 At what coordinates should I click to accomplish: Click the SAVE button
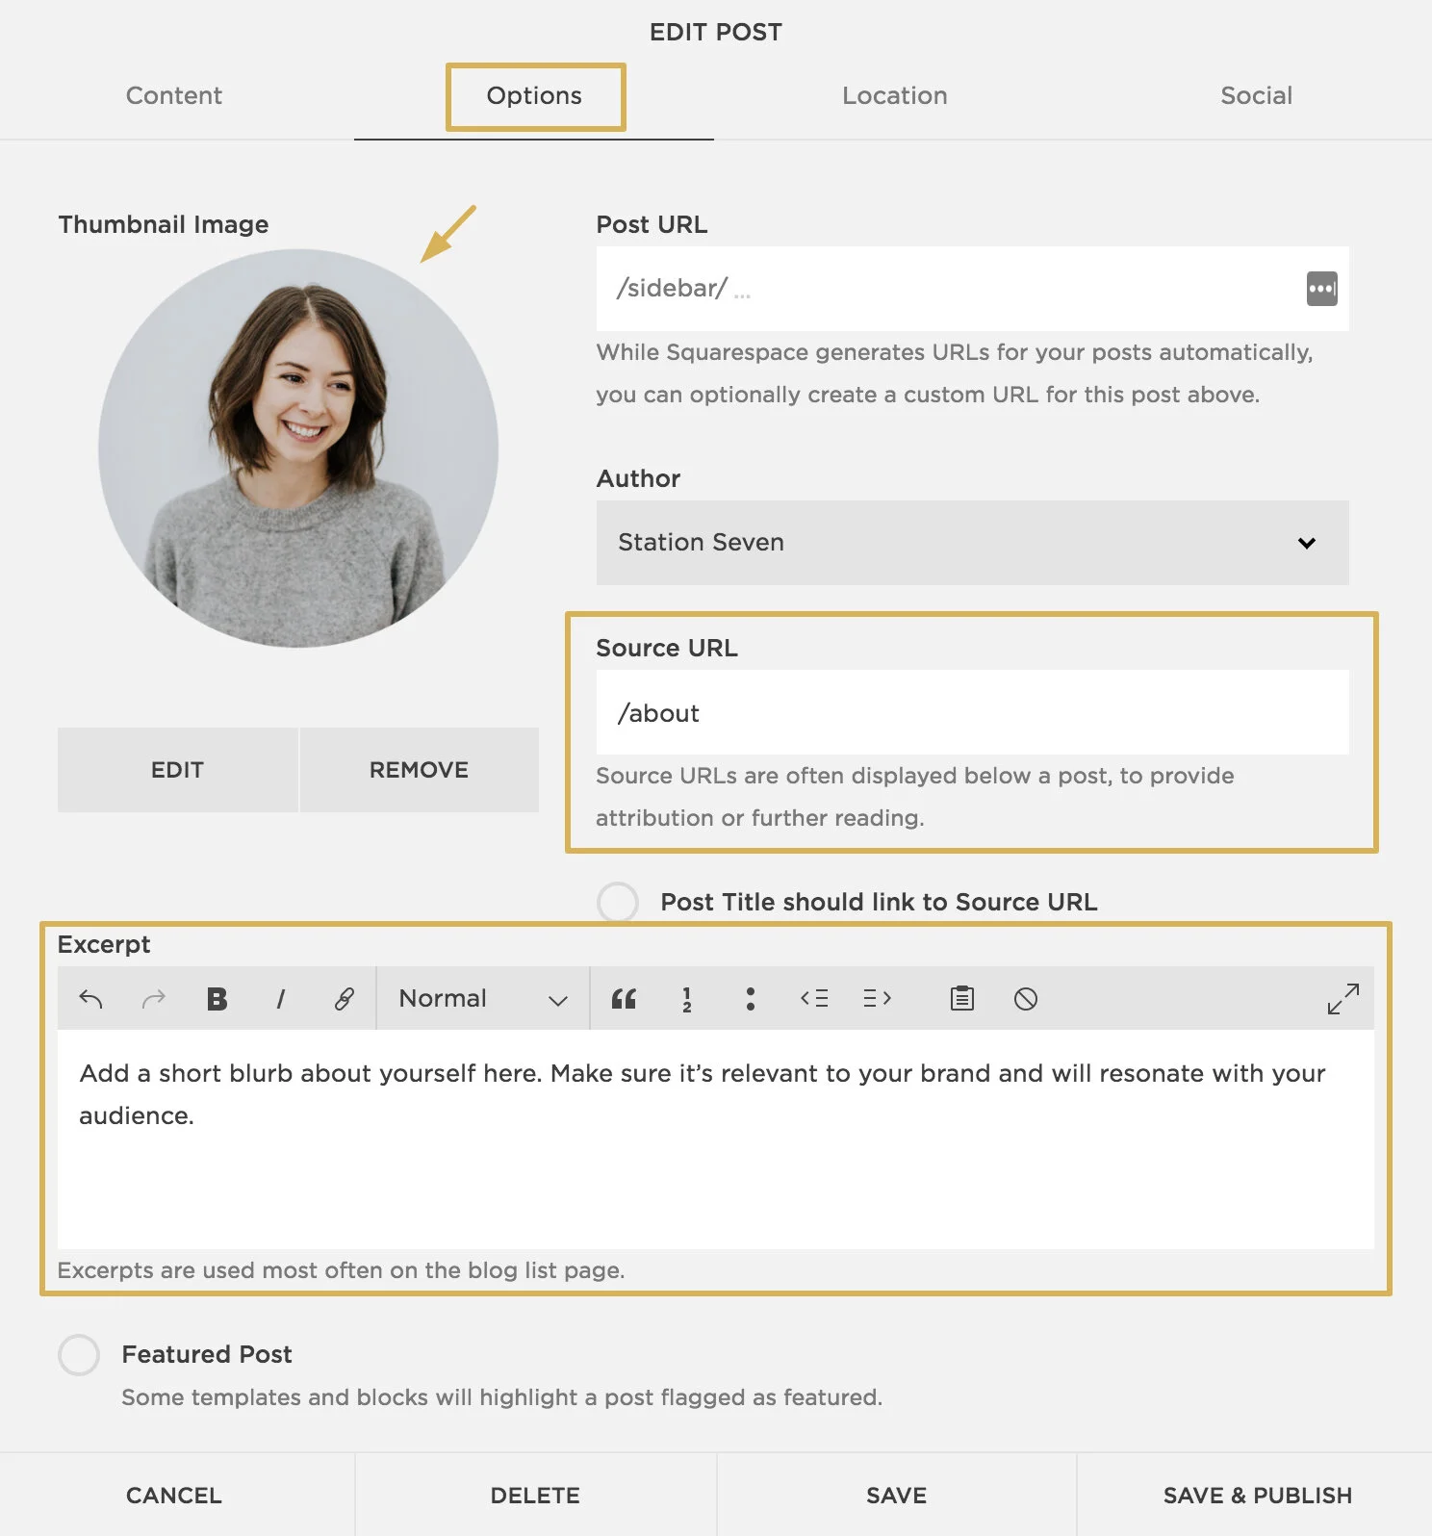tap(897, 1496)
